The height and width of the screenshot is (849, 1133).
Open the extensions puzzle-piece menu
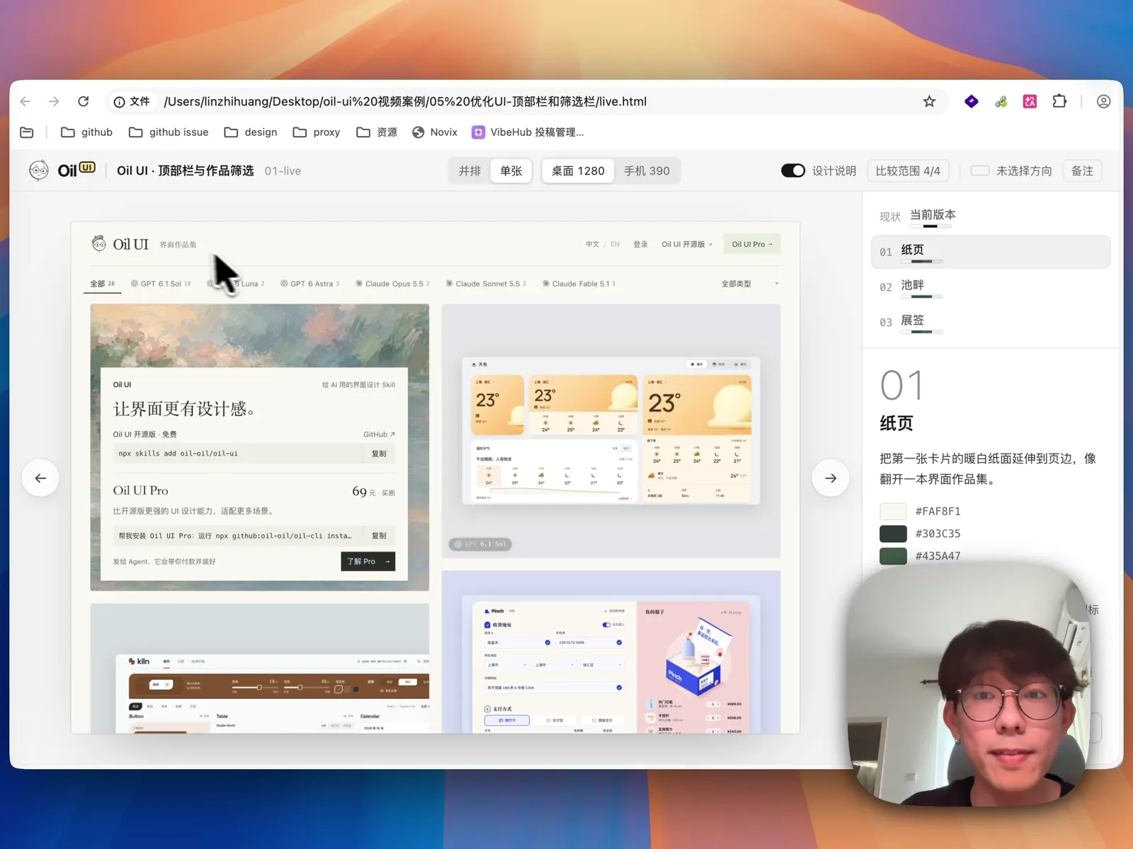click(x=1059, y=101)
